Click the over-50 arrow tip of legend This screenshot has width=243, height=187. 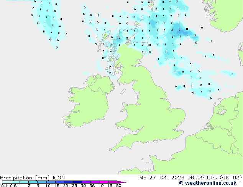[121, 182]
